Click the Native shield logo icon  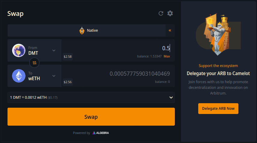(82, 31)
